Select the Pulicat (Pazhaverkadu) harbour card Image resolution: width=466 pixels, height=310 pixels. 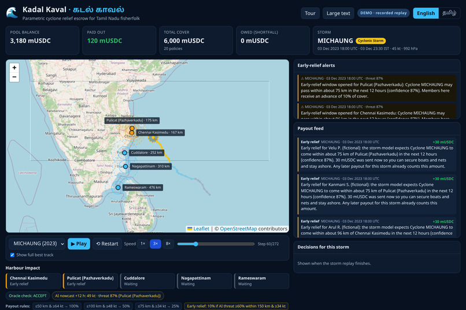click(90, 281)
